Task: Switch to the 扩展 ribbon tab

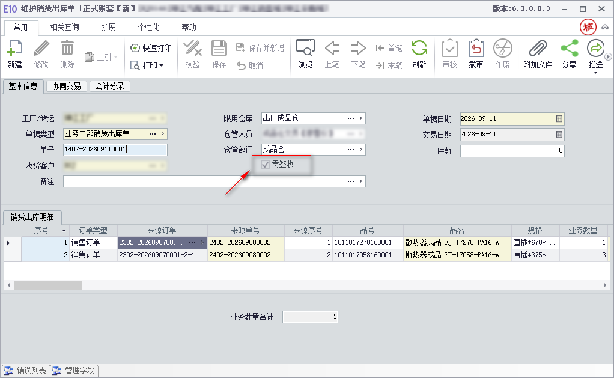Action: coord(109,27)
